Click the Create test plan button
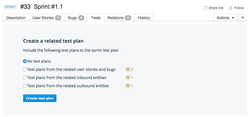The image size is (249, 117). pos(40,98)
